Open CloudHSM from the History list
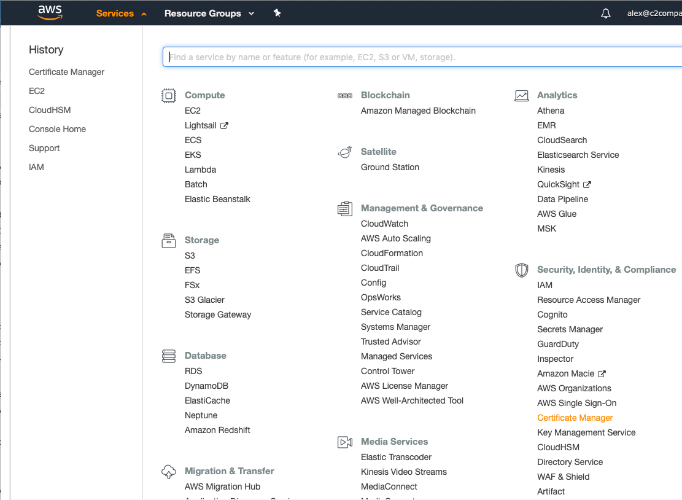 pos(50,110)
